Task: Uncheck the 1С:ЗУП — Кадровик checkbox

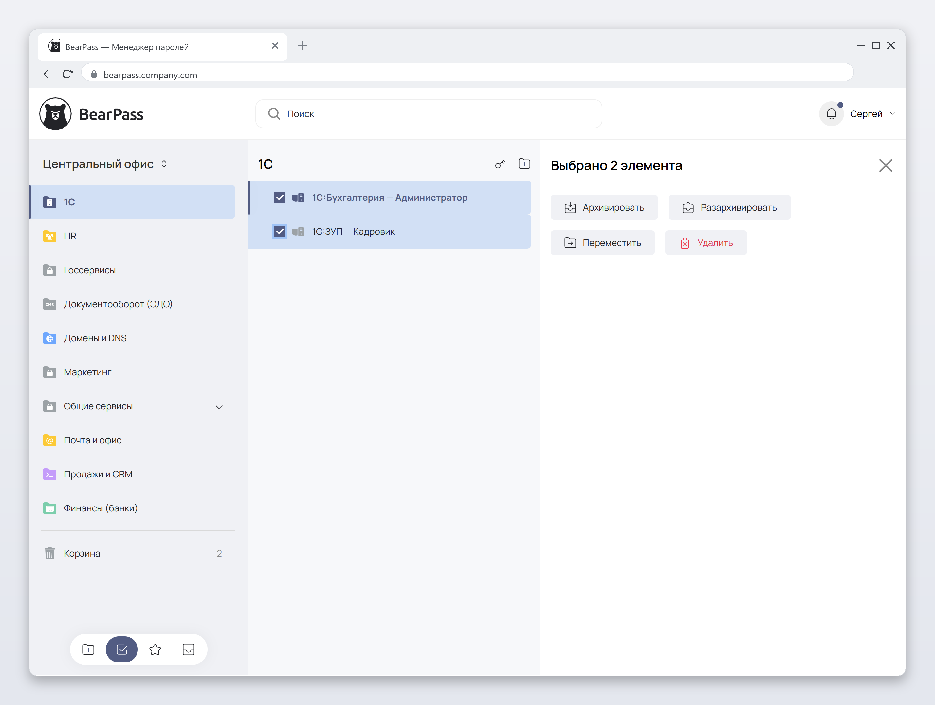Action: point(279,231)
